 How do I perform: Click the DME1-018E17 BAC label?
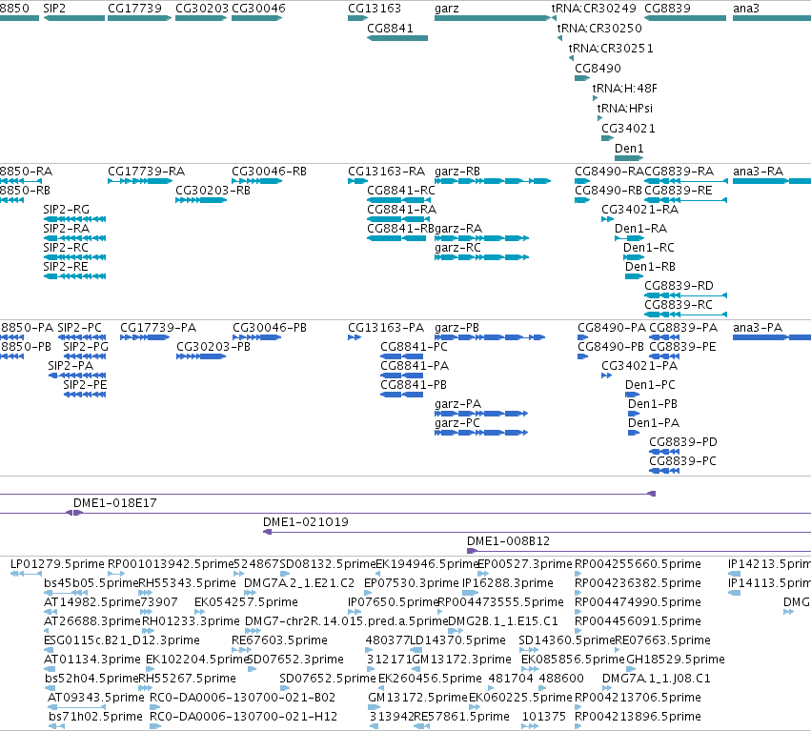coord(114,503)
